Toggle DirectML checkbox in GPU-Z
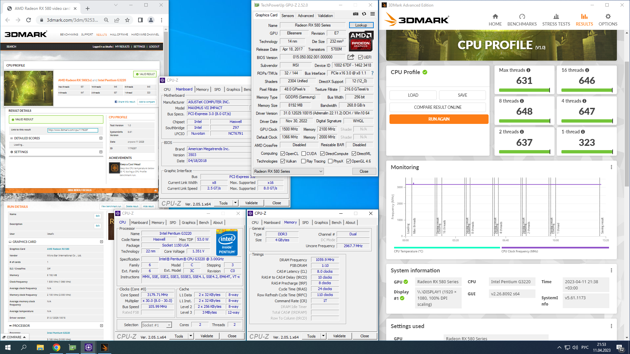The image size is (630, 354). click(x=354, y=154)
